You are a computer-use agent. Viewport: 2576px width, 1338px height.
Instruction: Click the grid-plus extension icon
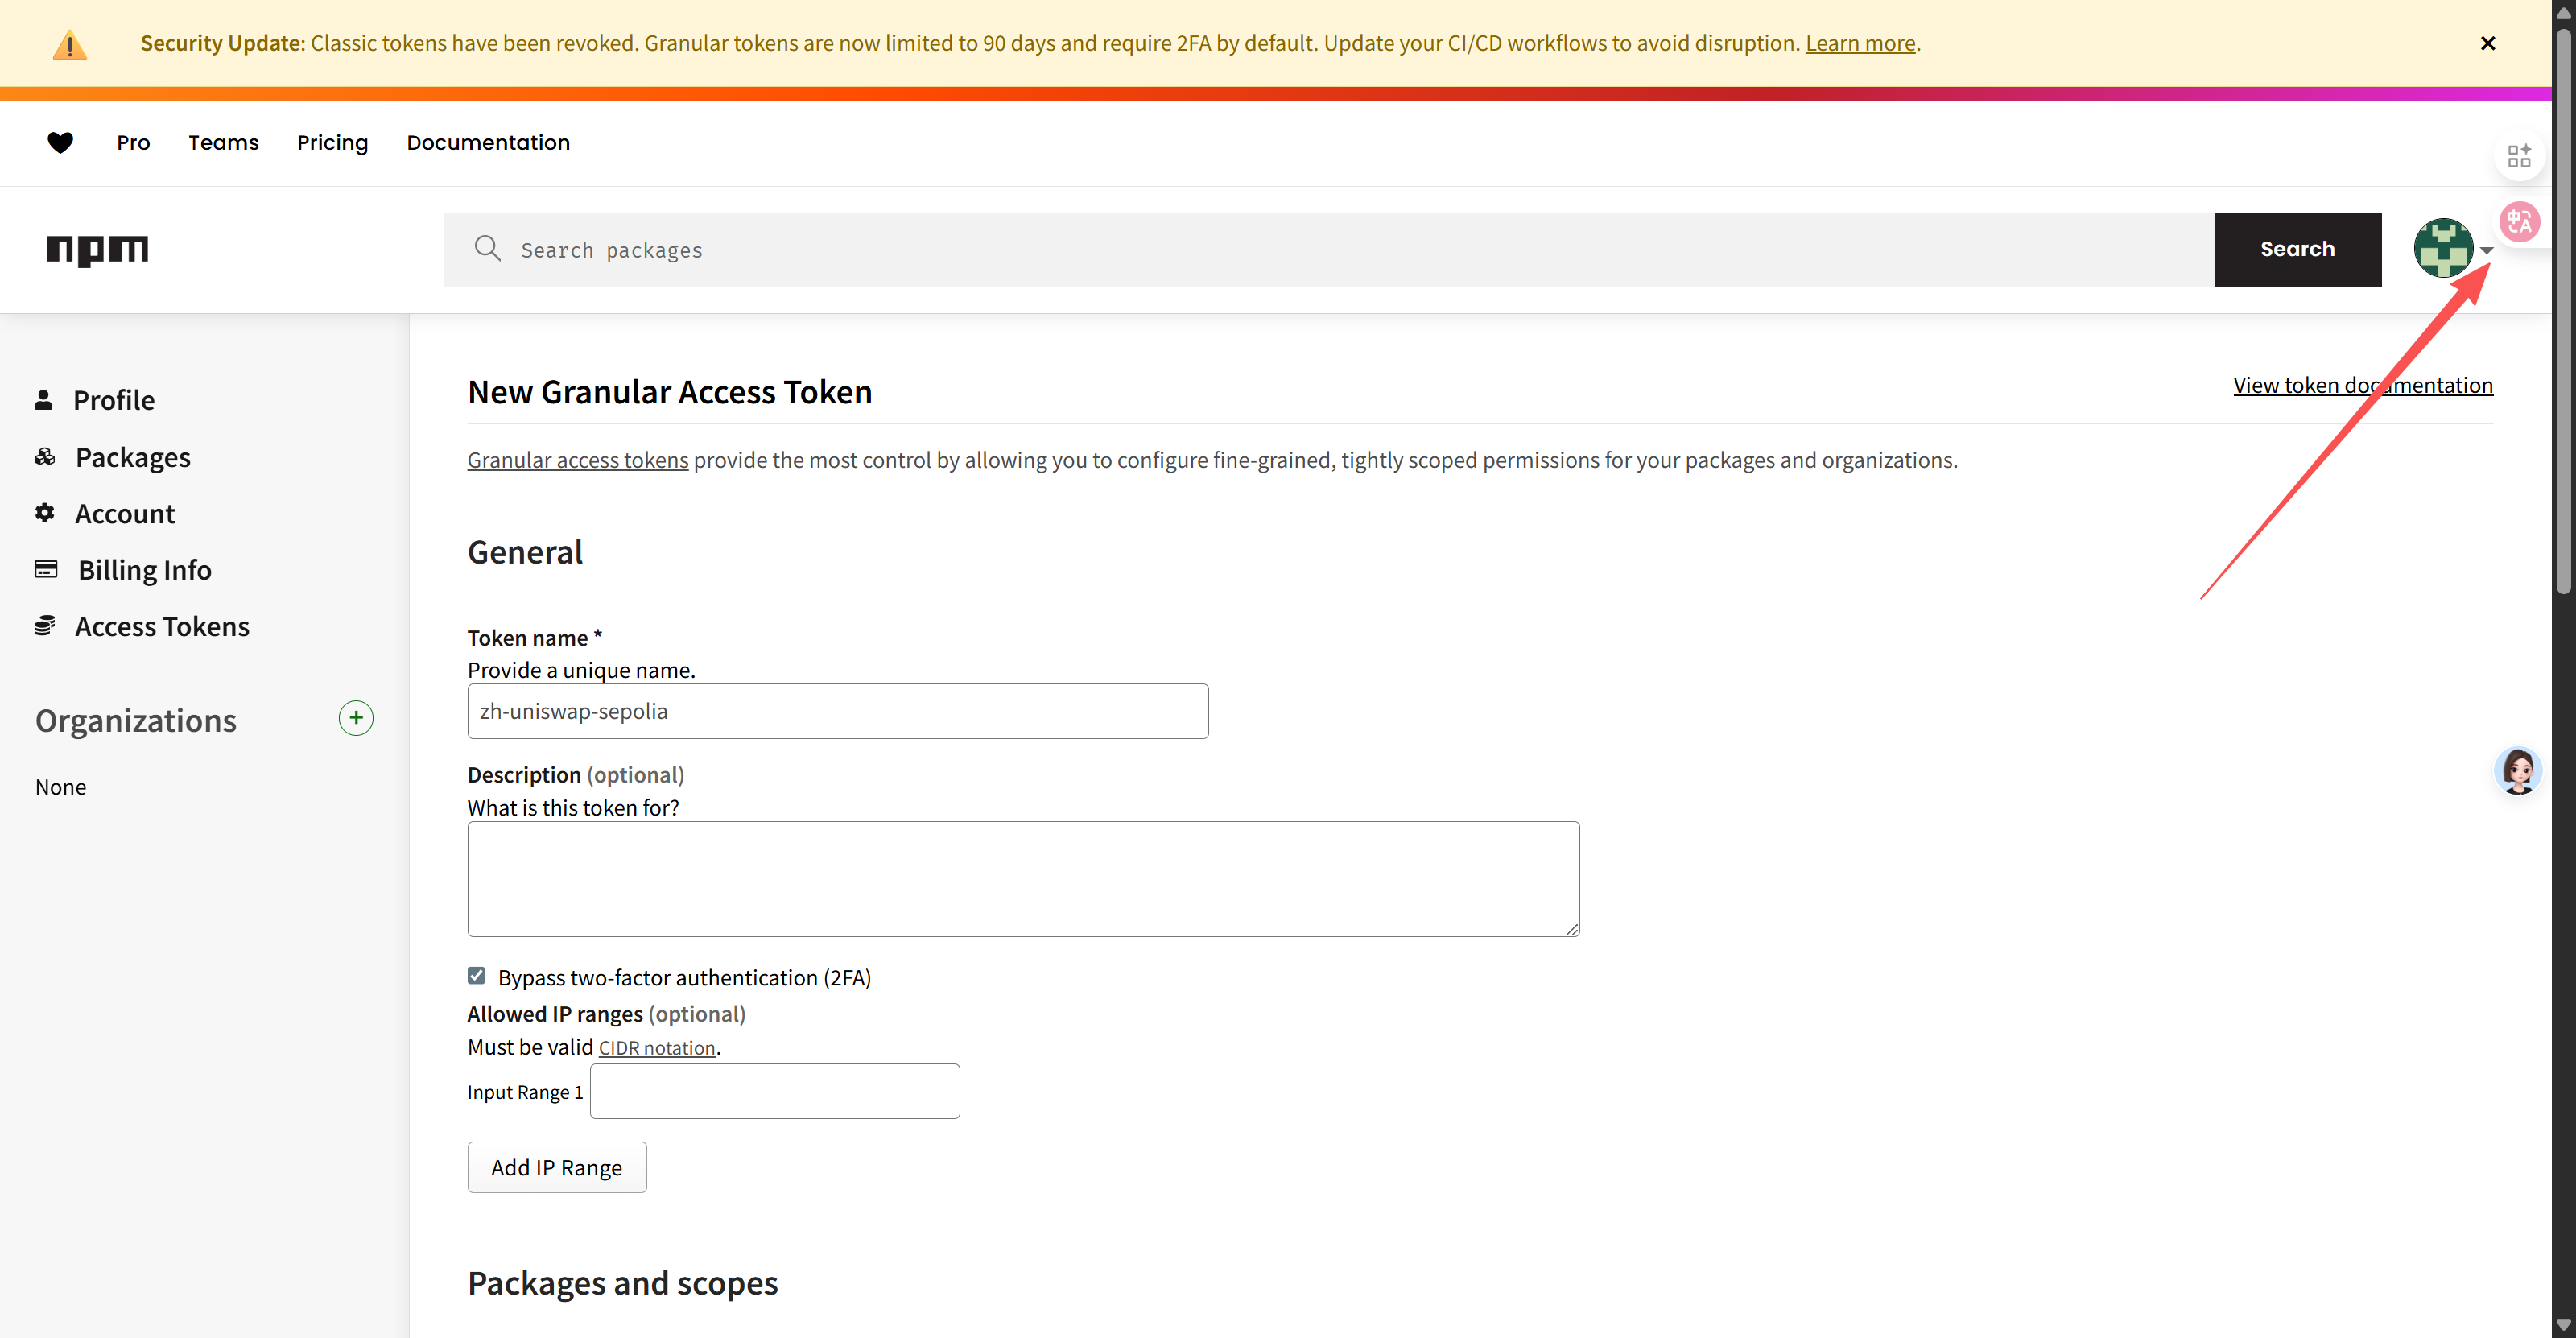2518,156
